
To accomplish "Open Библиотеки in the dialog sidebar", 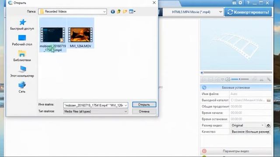I will coord(22,56).
